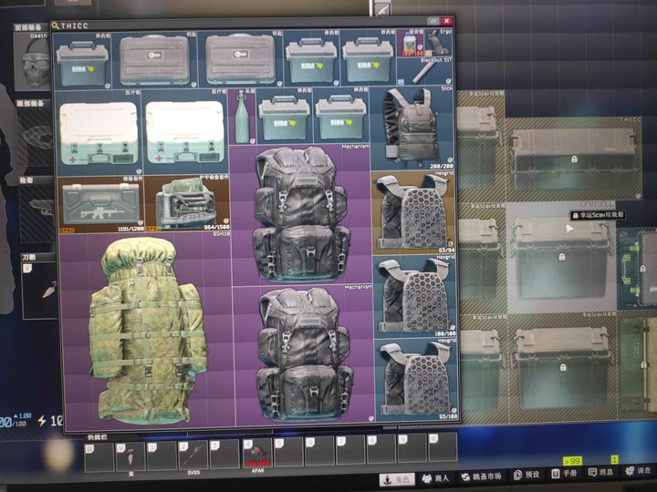Image resolution: width=657 pixels, height=492 pixels.
Task: Click the magnifier search icon beside THICC title
Action: 56,26
